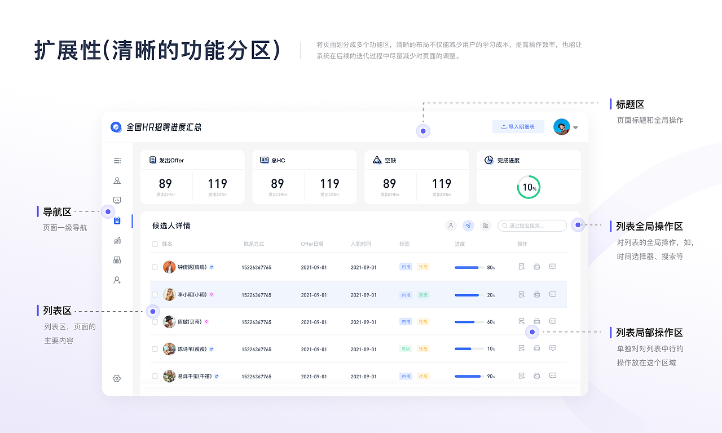Image resolution: width=722 pixels, height=433 pixels.
Task: Click the round person icon above the candidate list
Action: coord(451,226)
